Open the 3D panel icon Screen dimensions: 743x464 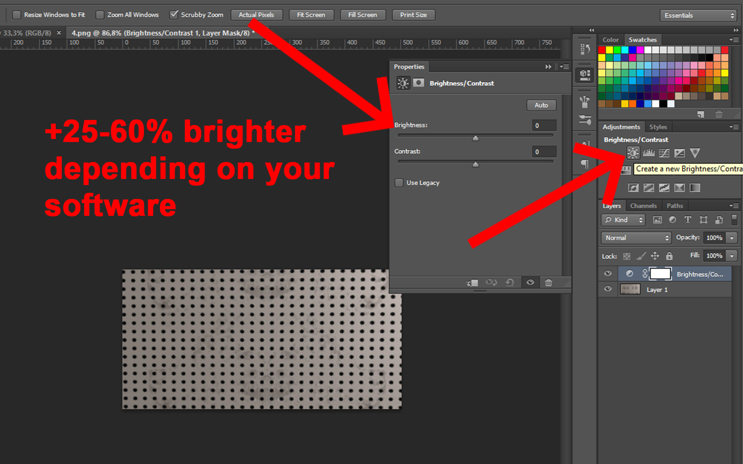(x=584, y=75)
